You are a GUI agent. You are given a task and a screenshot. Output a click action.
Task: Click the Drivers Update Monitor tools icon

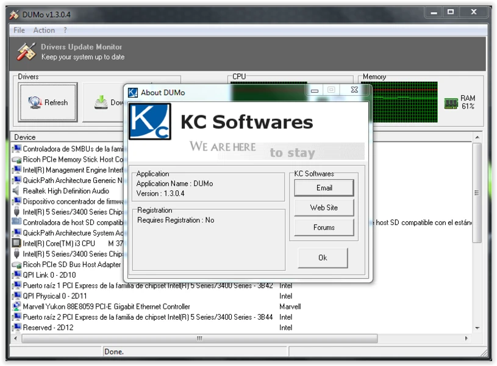[x=26, y=51]
